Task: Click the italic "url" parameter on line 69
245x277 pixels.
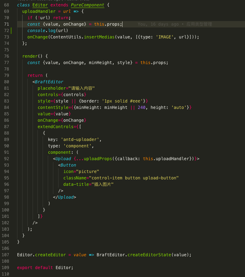Action: click(x=67, y=11)
